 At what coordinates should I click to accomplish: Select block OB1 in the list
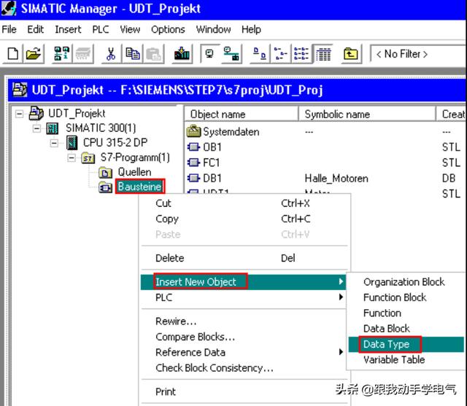click(x=212, y=147)
